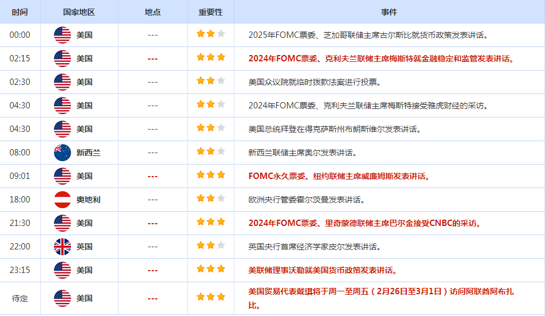This screenshot has width=545, height=316.
Task: Click the event 英国央行首席经济学家皮尔发表讲话
Action: click(315, 247)
